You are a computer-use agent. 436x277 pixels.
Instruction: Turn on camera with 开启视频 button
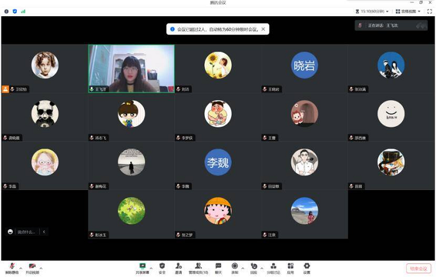pos(32,267)
